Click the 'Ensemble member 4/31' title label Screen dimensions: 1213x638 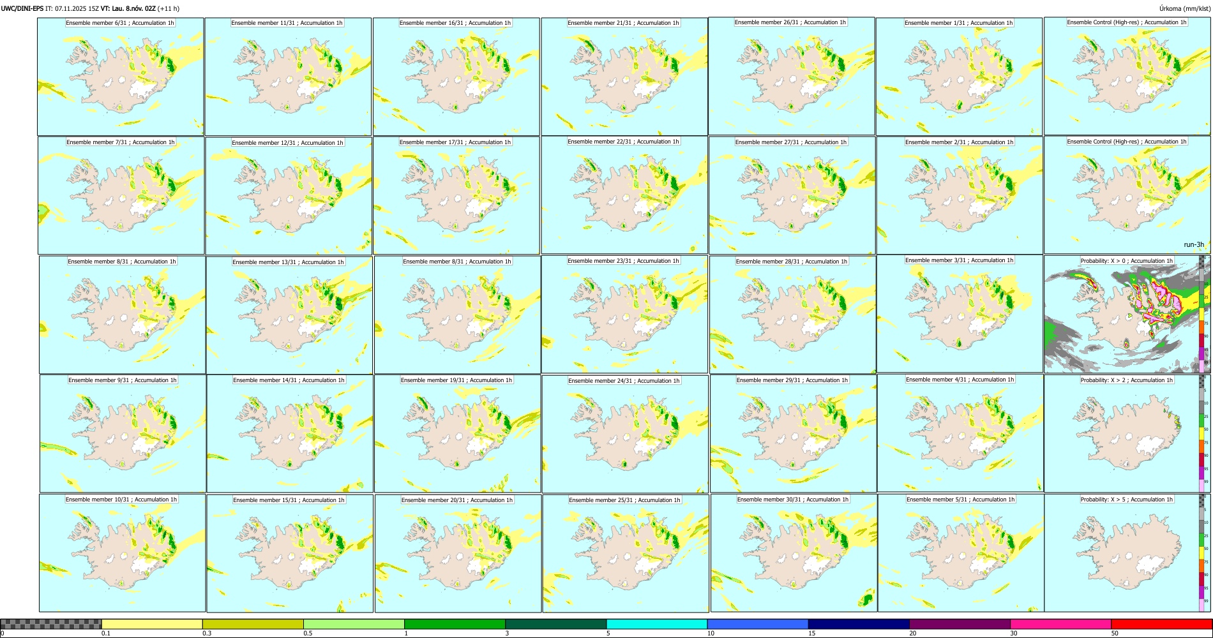point(960,380)
